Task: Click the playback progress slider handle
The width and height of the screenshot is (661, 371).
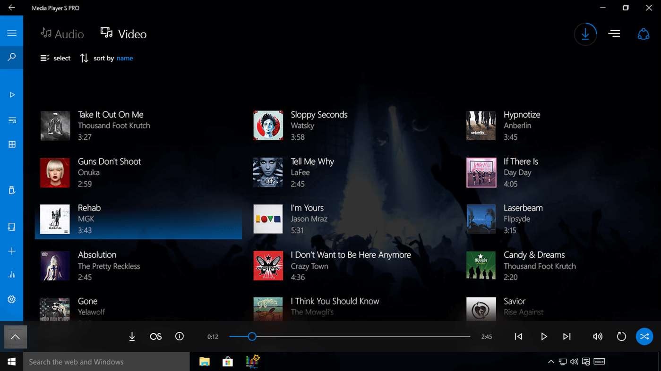Action: point(252,337)
